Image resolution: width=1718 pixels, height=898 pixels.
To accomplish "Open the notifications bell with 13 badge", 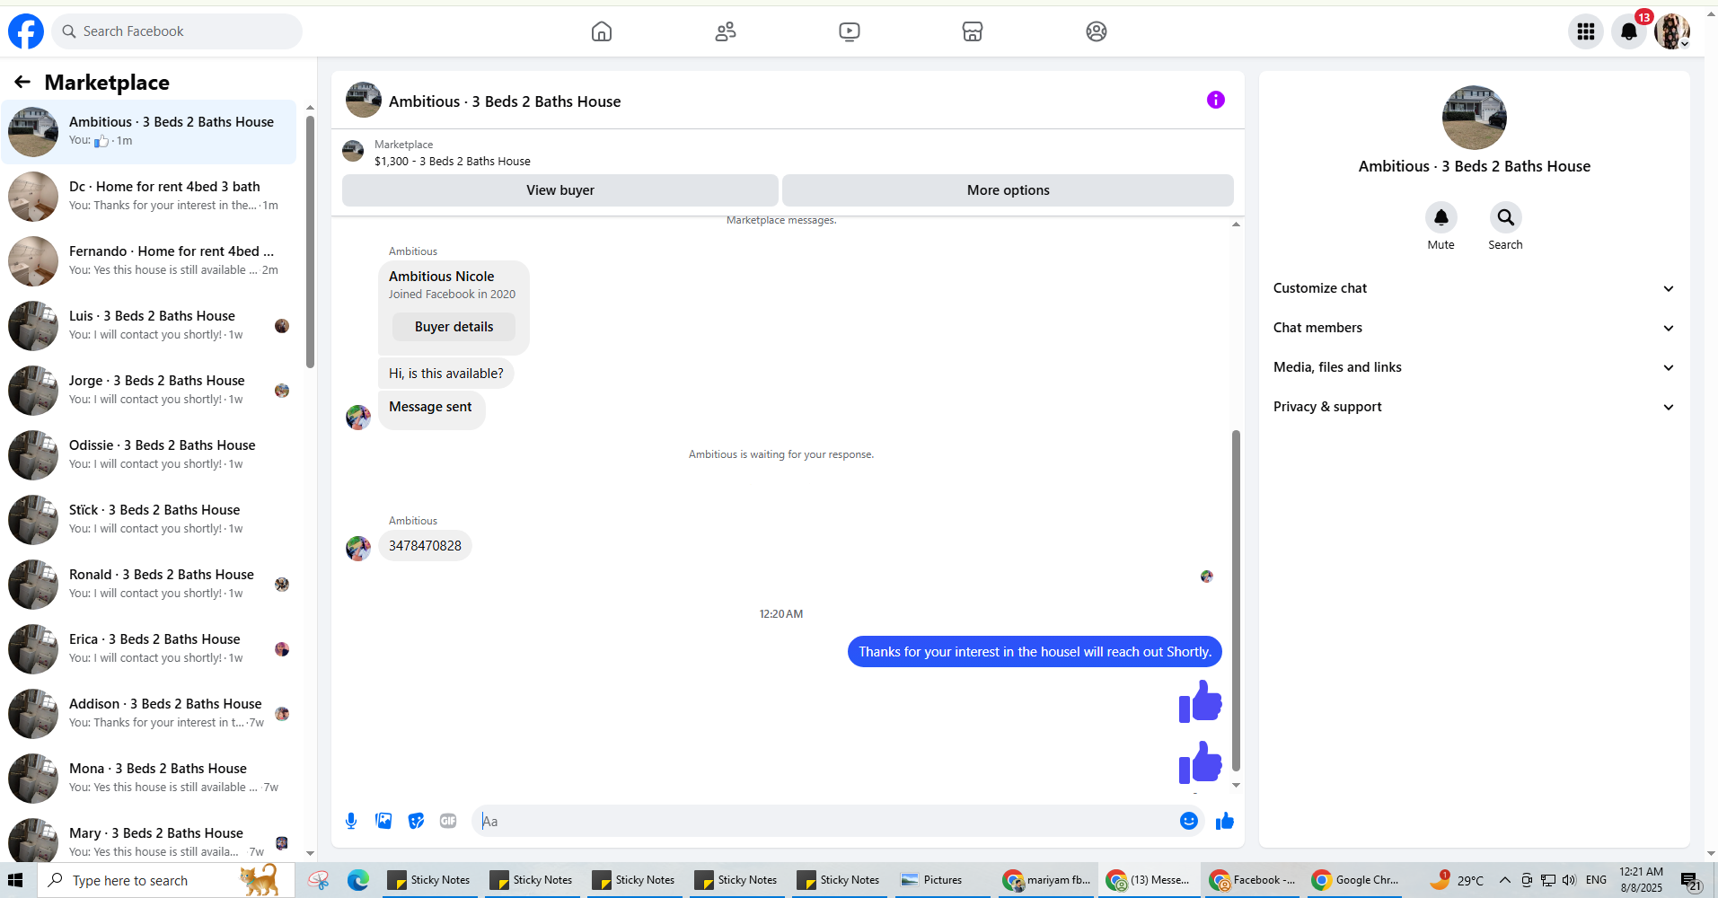I will coord(1629,31).
